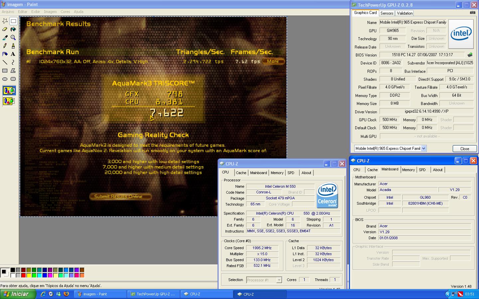Screen dimensions: 479x299
Task: Switch to TechPowerUp GPU-Z taskbar button
Action: pyautogui.click(x=154, y=294)
